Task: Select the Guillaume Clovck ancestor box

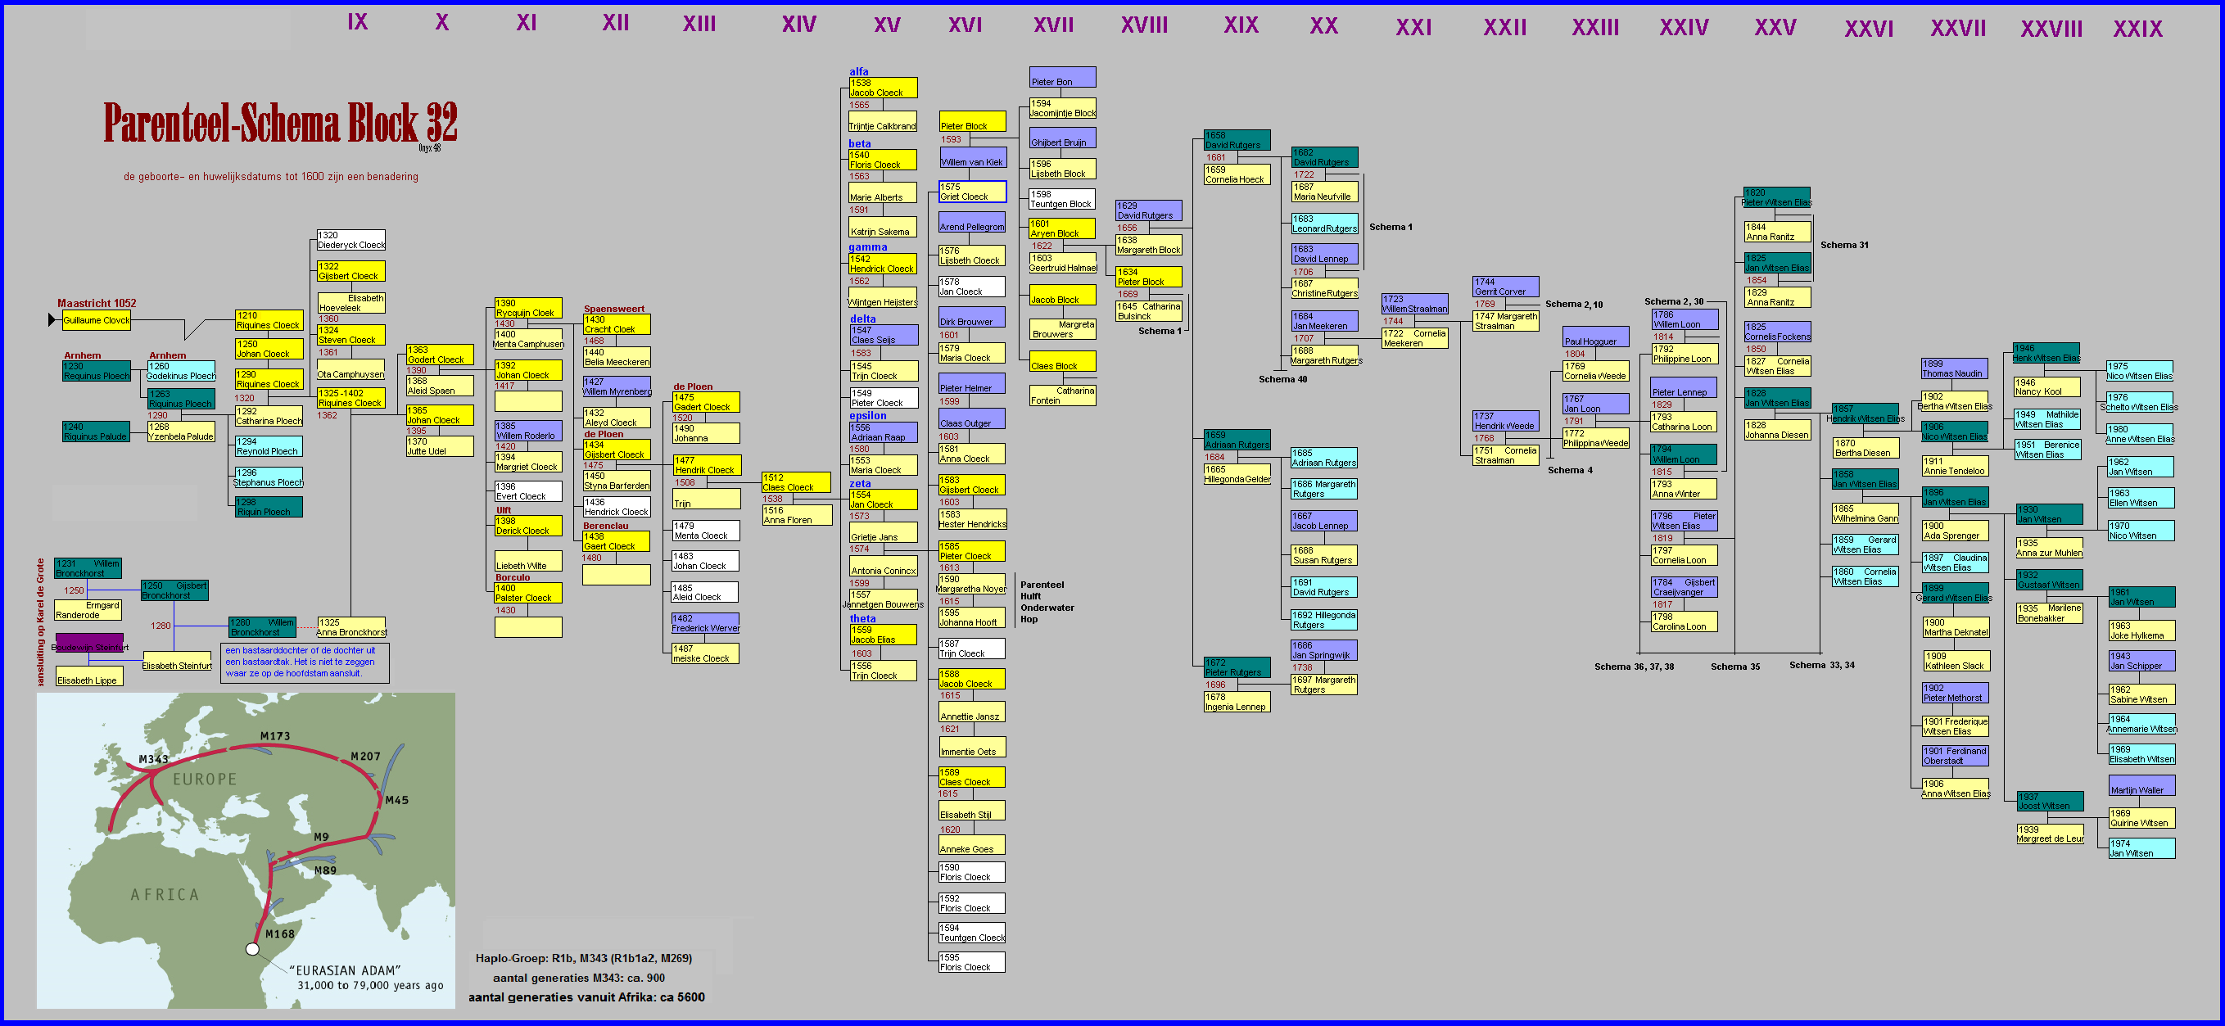Action: (96, 320)
